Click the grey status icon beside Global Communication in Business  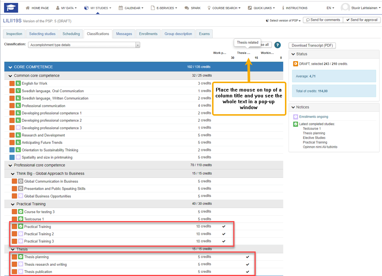[x=21, y=181]
